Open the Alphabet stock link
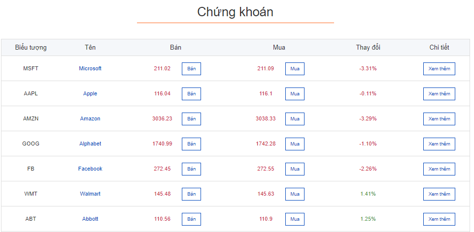The width and height of the screenshot is (474, 232). (90, 144)
